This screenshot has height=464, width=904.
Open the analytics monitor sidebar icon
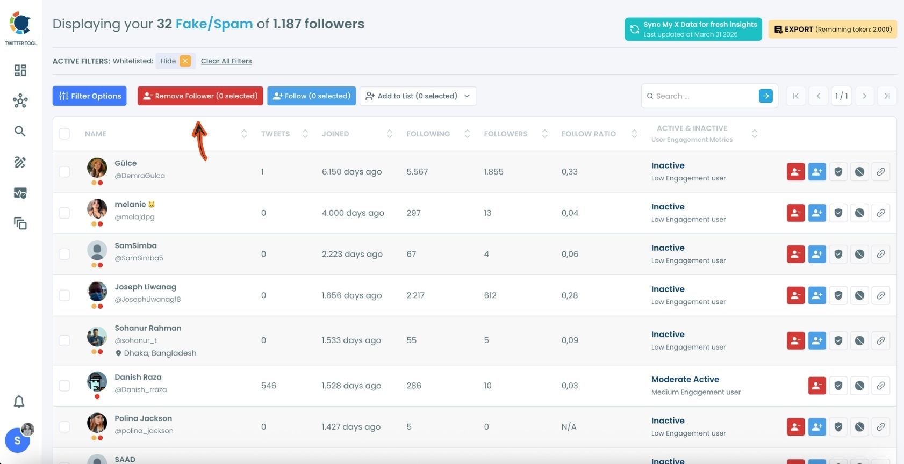[x=20, y=193]
